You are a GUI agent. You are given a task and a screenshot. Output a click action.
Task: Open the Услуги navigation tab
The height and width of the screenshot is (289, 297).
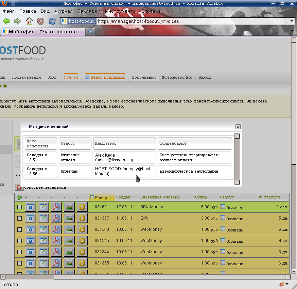[x=71, y=77]
